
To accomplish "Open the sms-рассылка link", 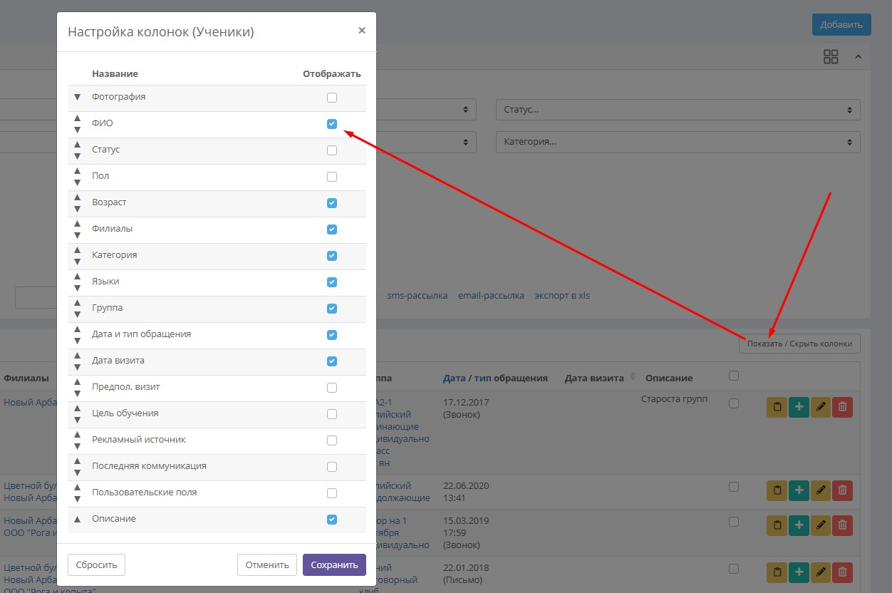I will tap(418, 295).
